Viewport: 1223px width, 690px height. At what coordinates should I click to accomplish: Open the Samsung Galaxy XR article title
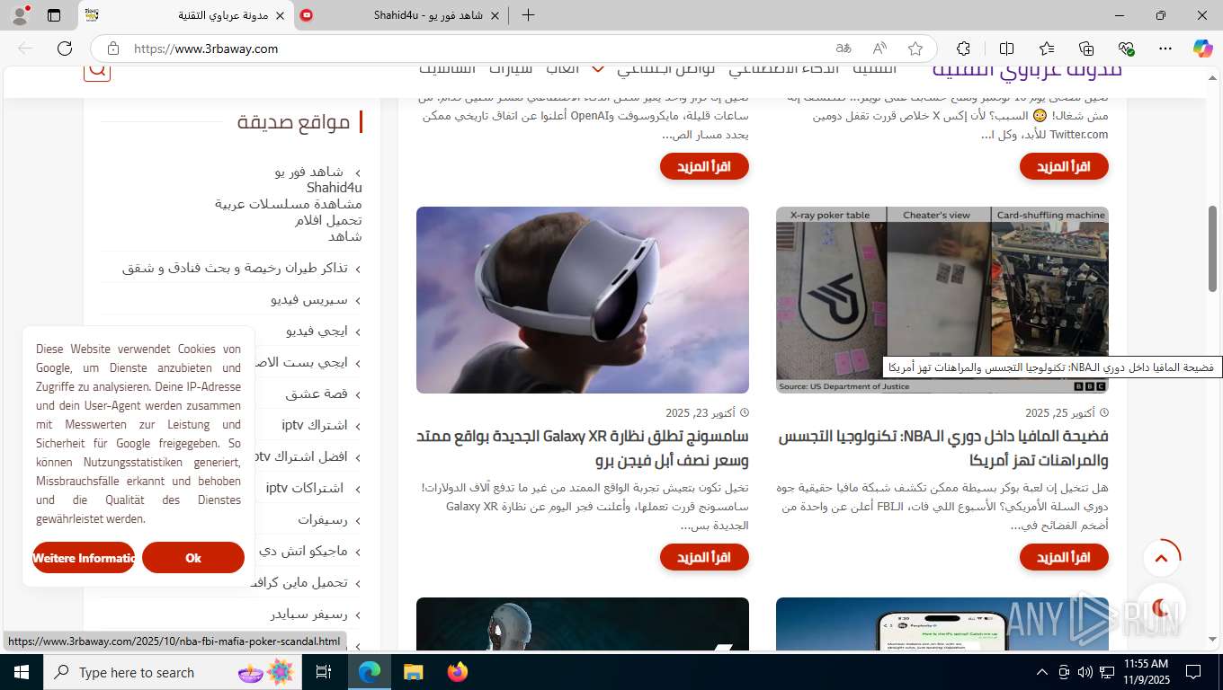[x=583, y=448]
